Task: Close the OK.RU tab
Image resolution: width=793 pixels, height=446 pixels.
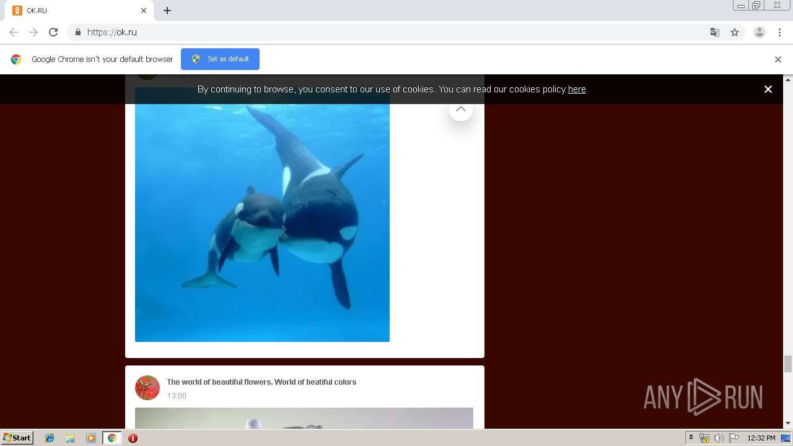Action: coord(144,11)
